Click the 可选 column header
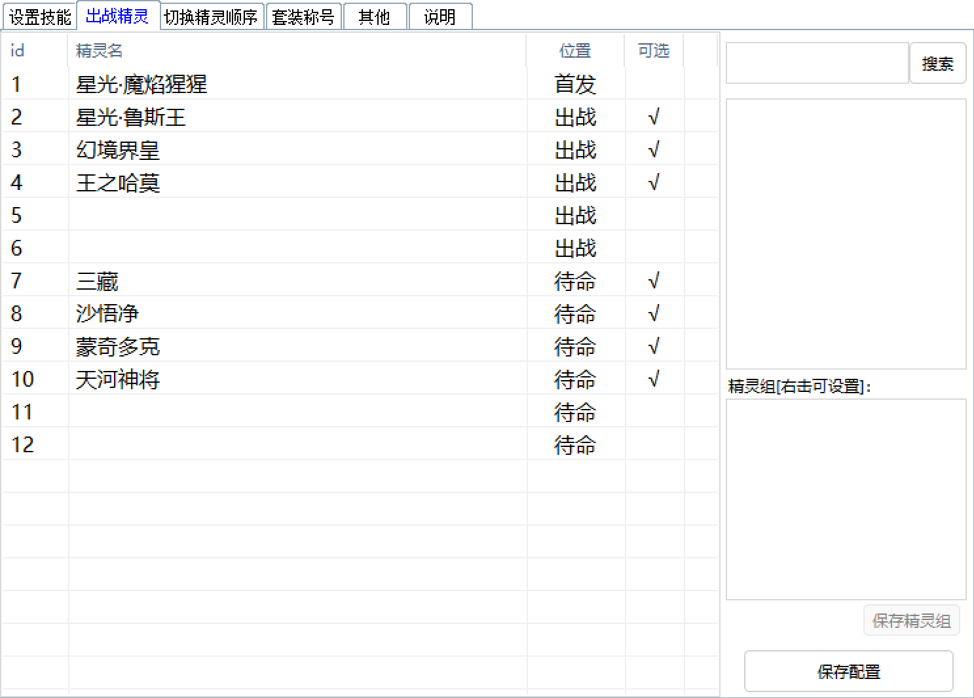The width and height of the screenshot is (974, 698). coord(654,50)
